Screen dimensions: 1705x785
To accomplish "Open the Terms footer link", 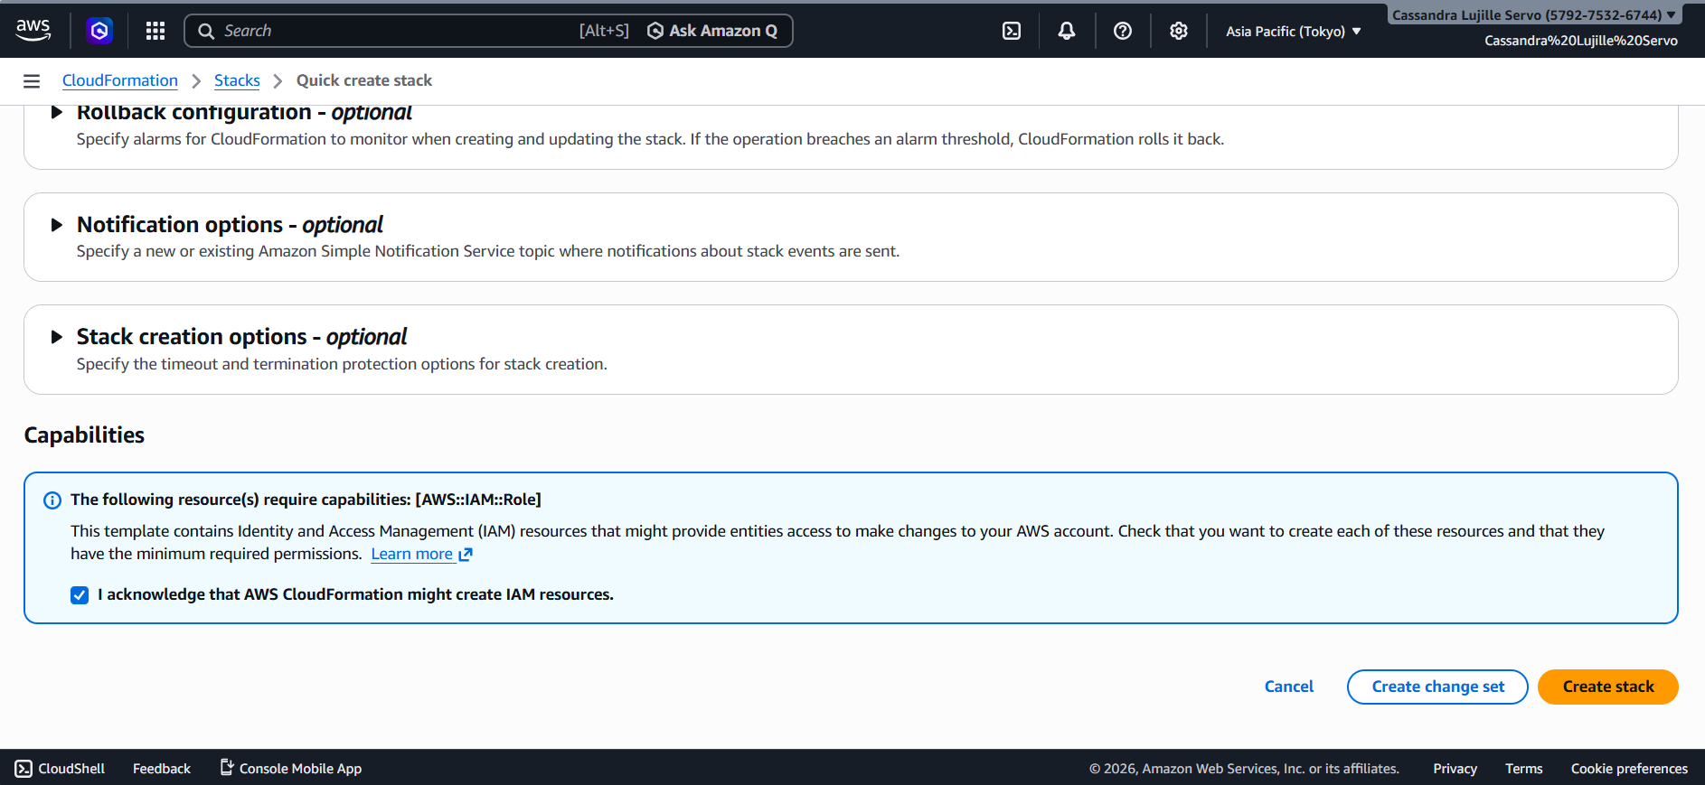I will 1523,769.
